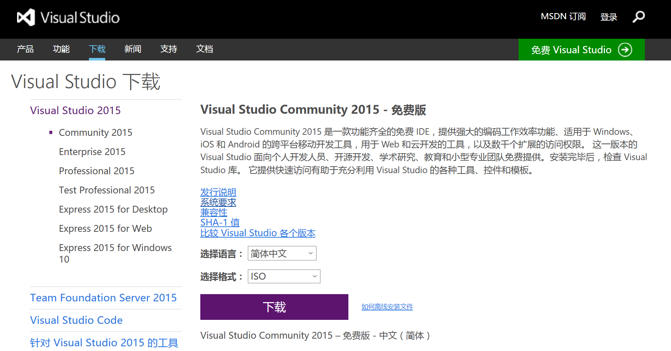Image resolution: width=671 pixels, height=351 pixels.
Task: Open the 产品 menu item
Action: [x=25, y=49]
